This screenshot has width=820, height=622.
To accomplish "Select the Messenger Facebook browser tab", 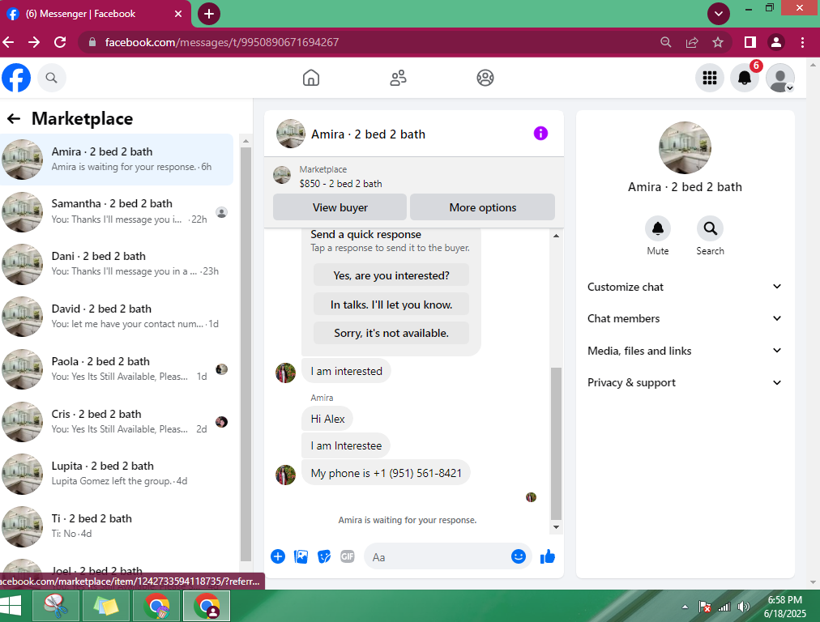I will point(95,14).
